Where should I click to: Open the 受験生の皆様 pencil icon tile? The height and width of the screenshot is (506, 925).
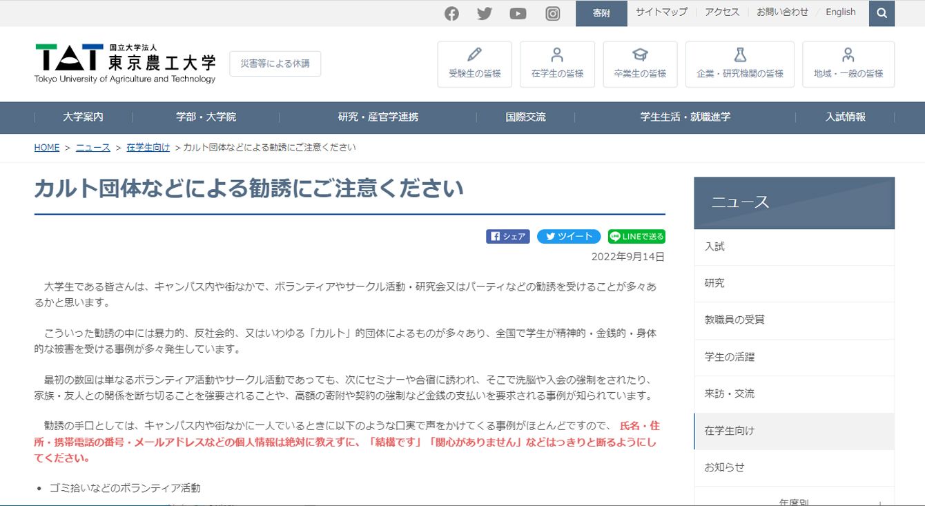[474, 64]
